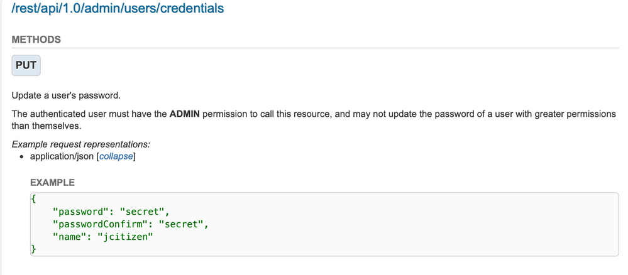Click the METHODS section heading
The image size is (628, 275).
click(x=36, y=40)
